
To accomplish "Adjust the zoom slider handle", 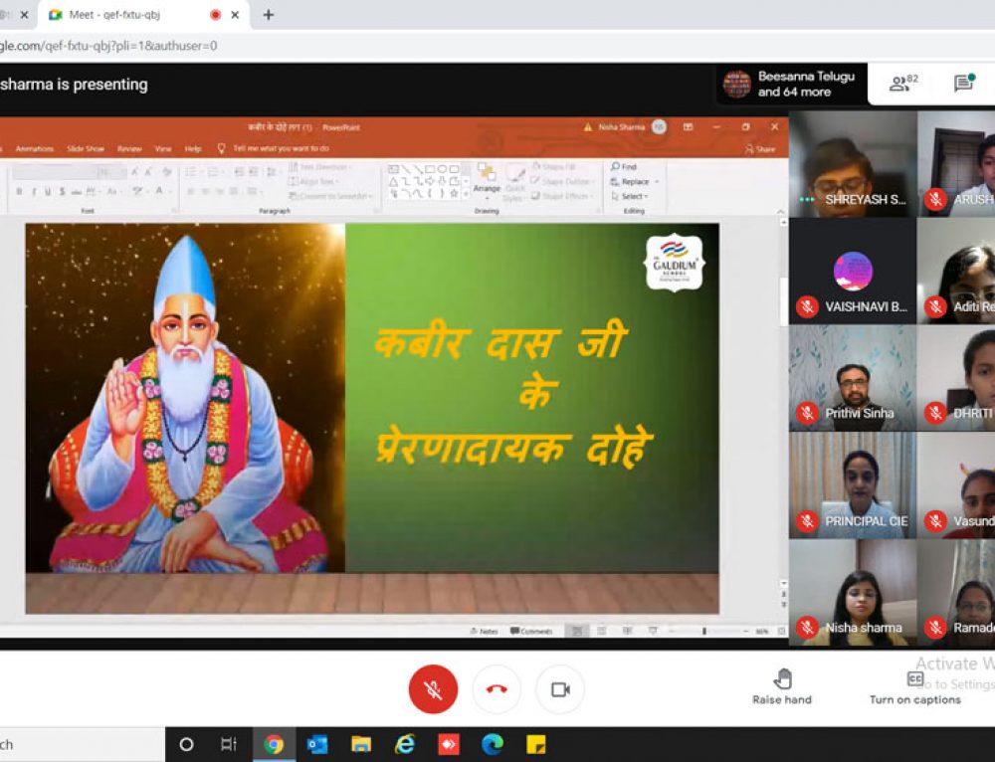I will coord(704,632).
